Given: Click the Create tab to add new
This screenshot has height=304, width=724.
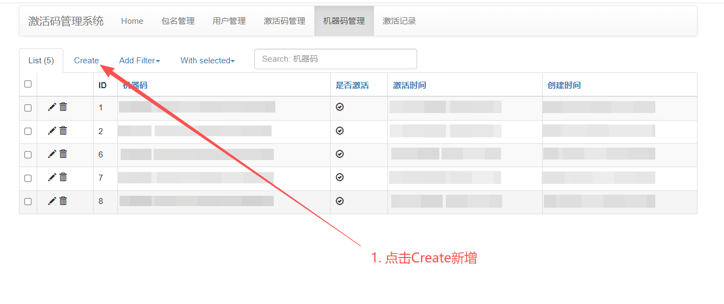Looking at the screenshot, I should click(87, 61).
